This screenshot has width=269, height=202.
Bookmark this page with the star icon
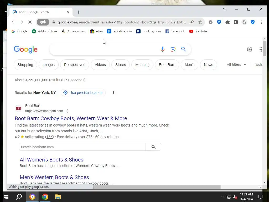pyautogui.click(x=200, y=22)
